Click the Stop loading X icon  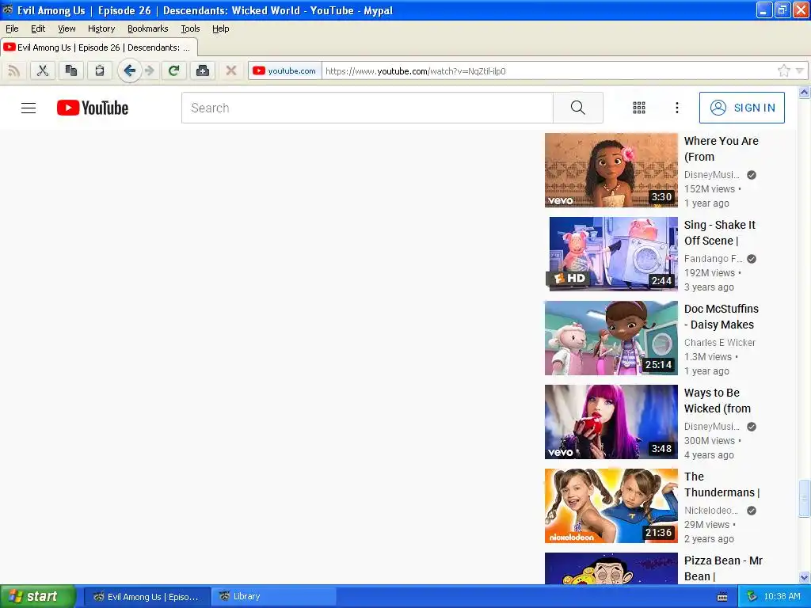[x=231, y=70]
